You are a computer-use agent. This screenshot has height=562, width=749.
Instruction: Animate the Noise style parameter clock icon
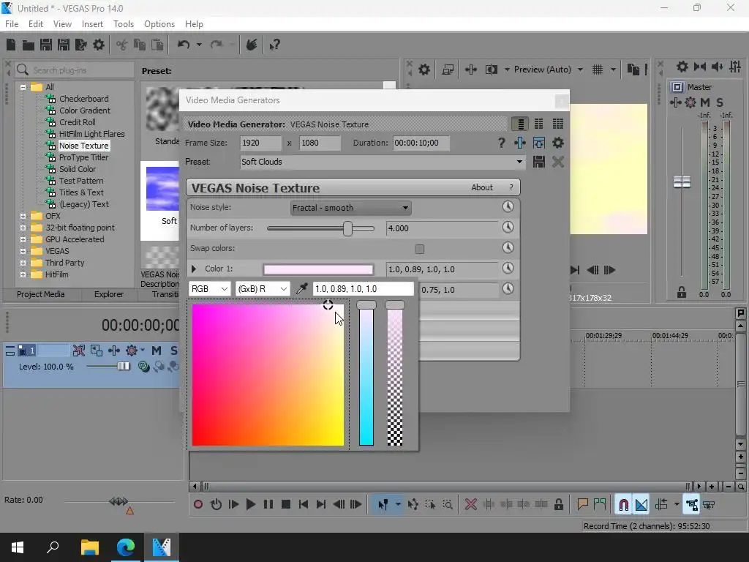click(508, 206)
